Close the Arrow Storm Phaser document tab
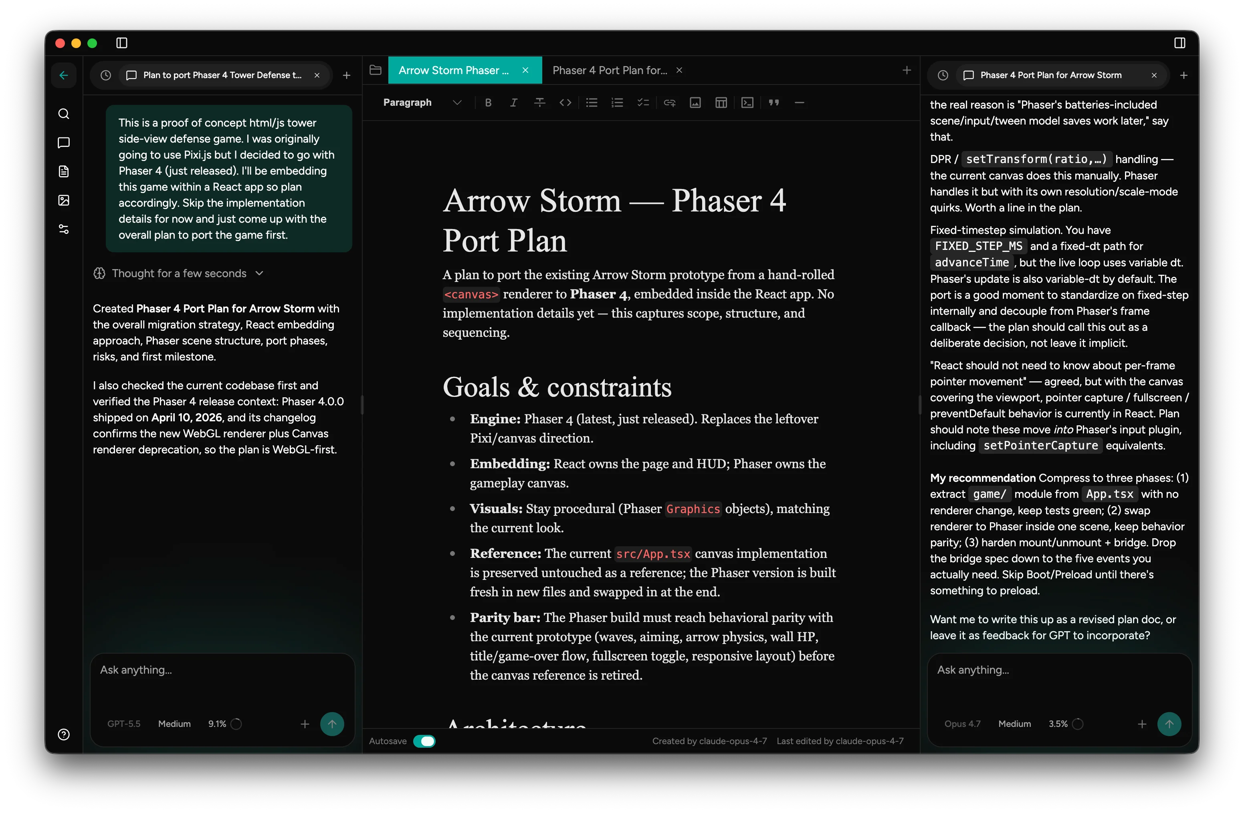 pyautogui.click(x=525, y=70)
